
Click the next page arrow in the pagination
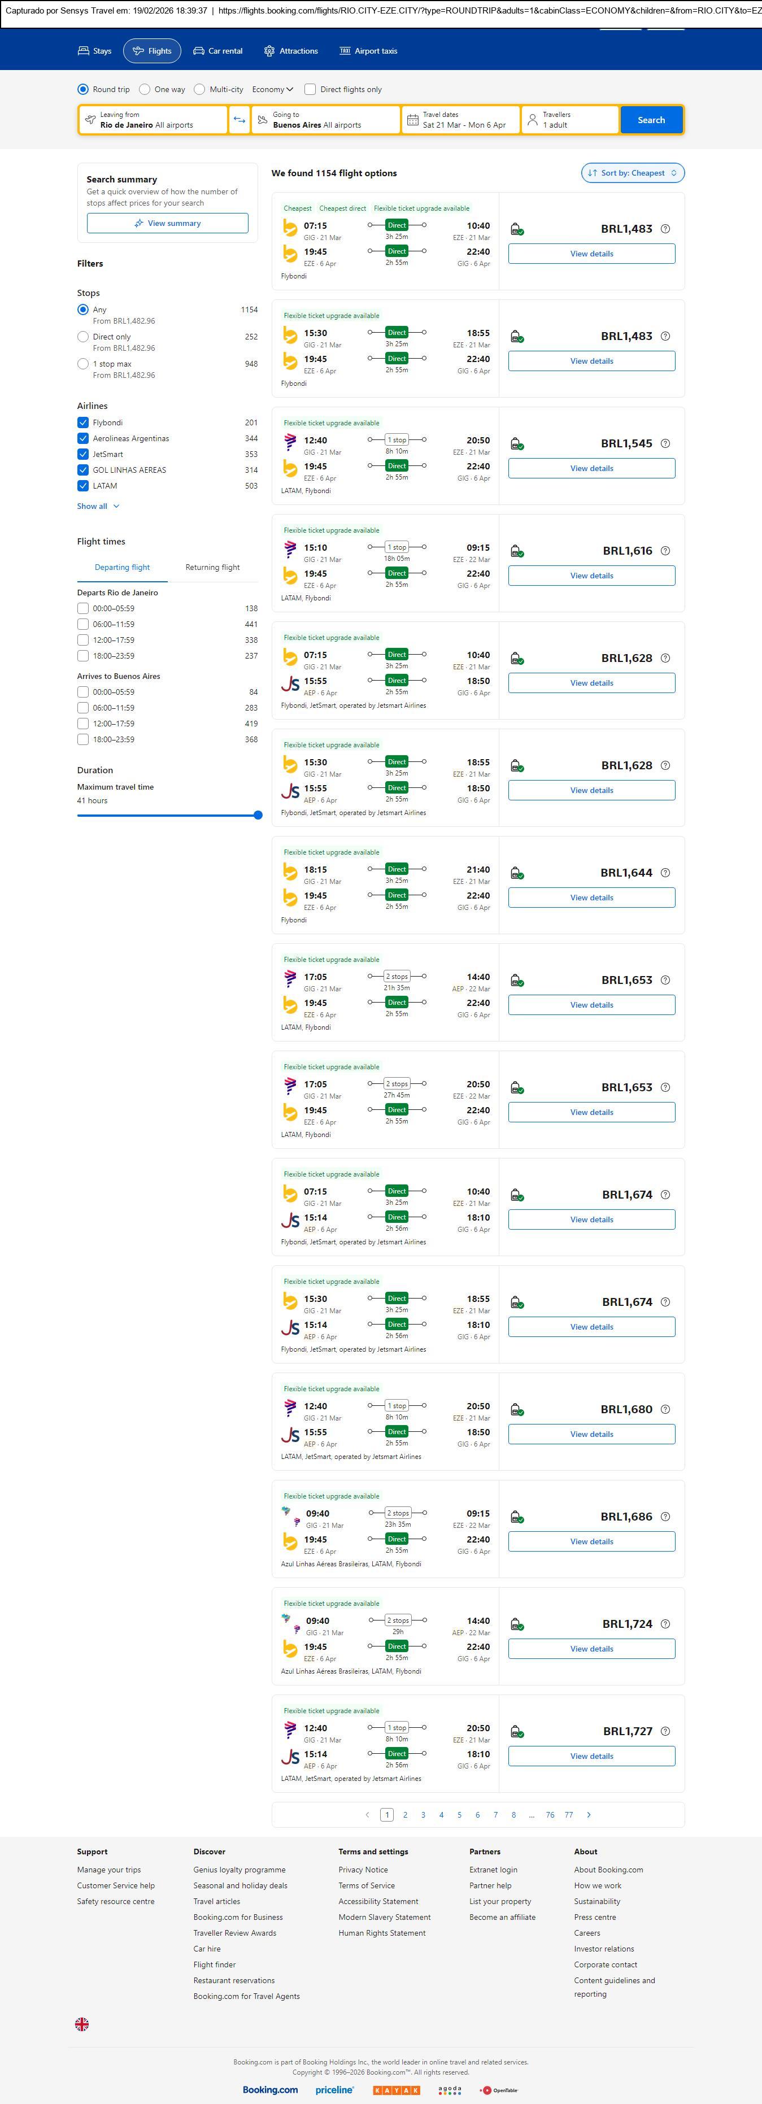tap(589, 1815)
